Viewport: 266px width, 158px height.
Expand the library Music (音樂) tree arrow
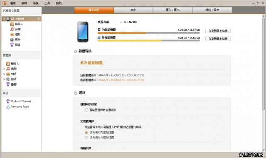(4, 69)
